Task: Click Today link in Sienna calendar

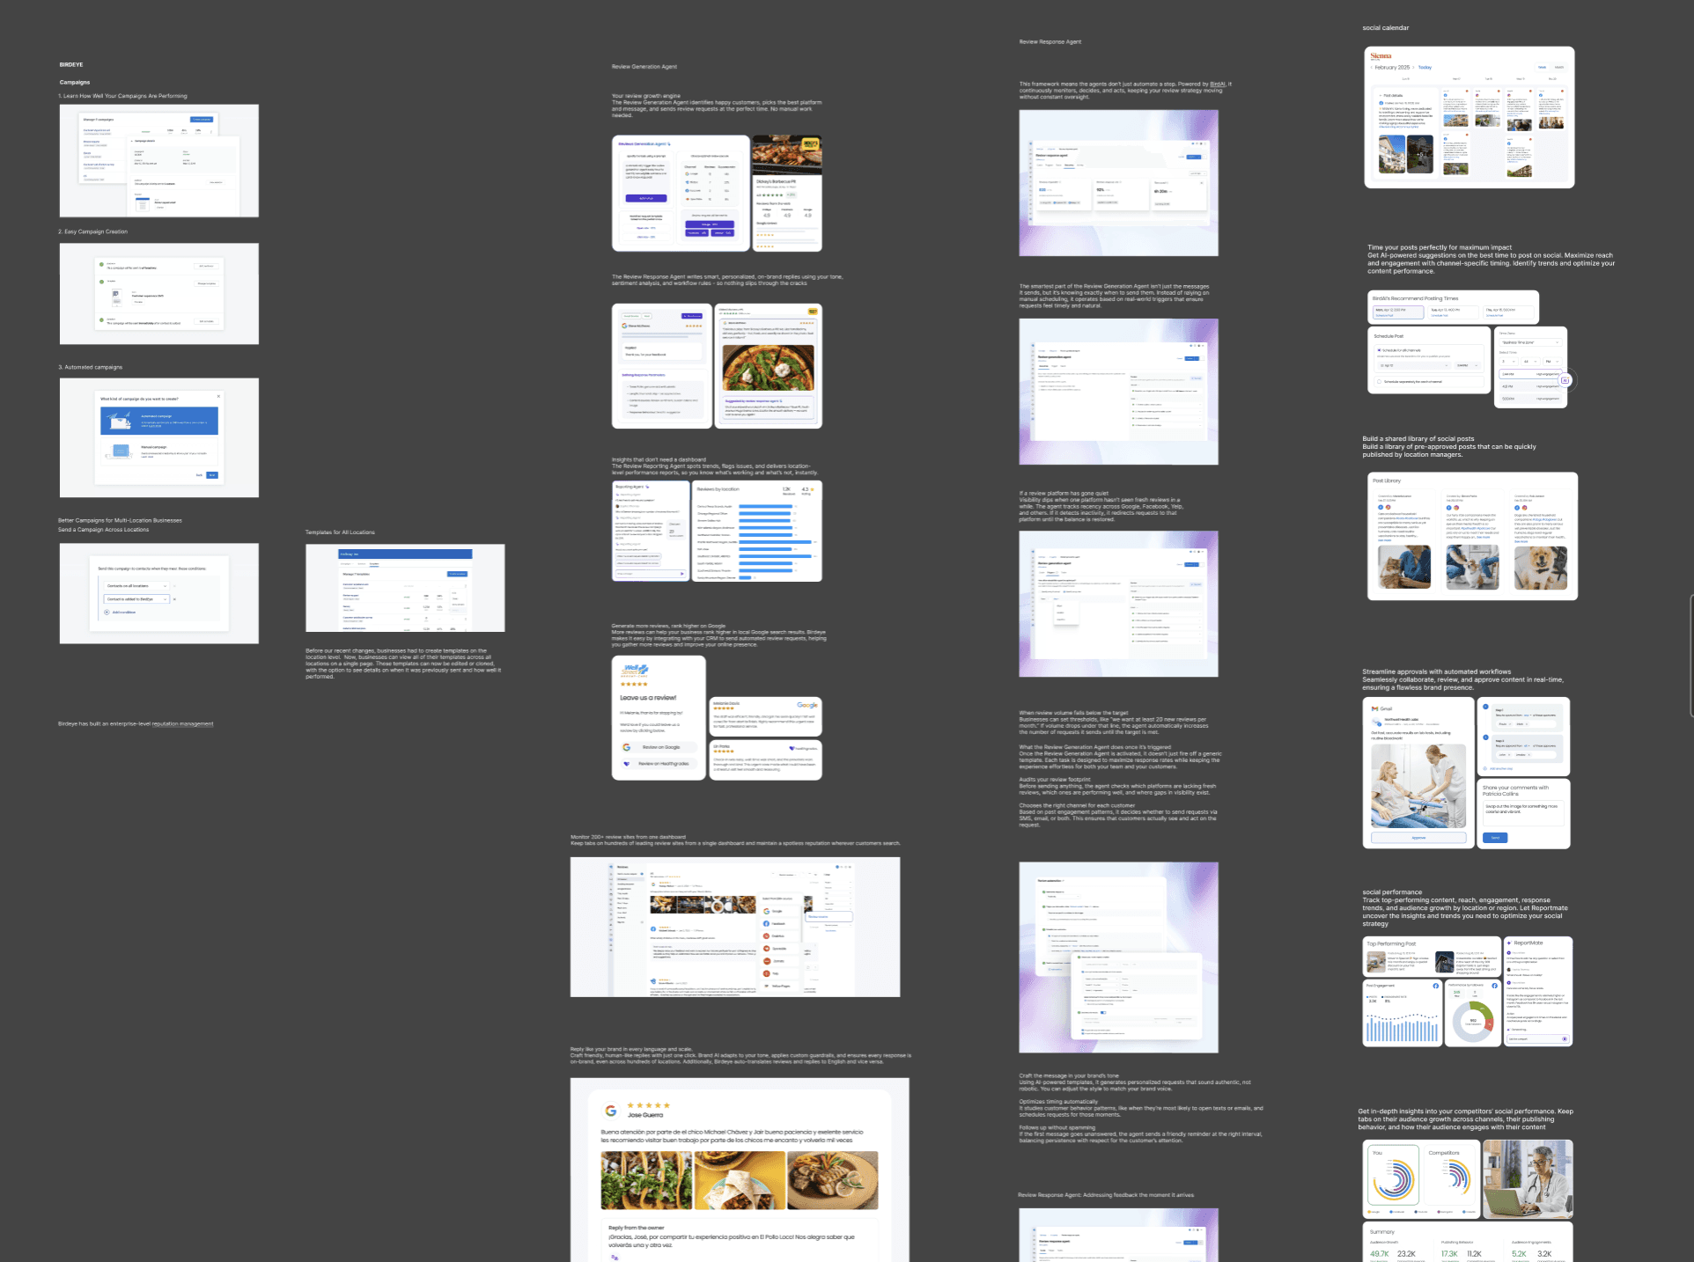Action: [x=1425, y=68]
